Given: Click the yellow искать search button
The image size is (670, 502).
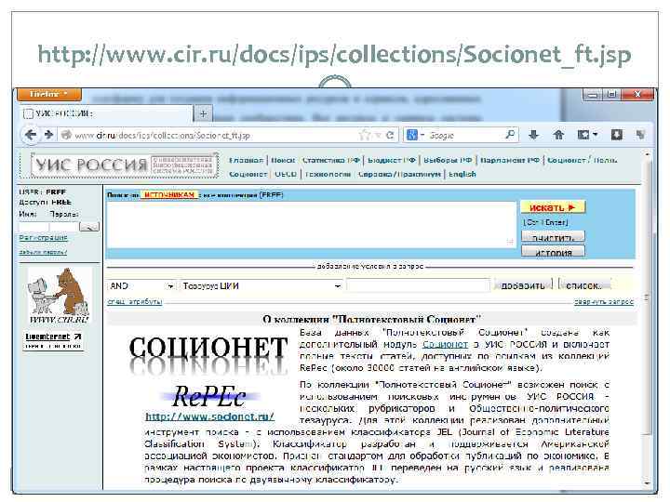Looking at the screenshot, I should (553, 207).
